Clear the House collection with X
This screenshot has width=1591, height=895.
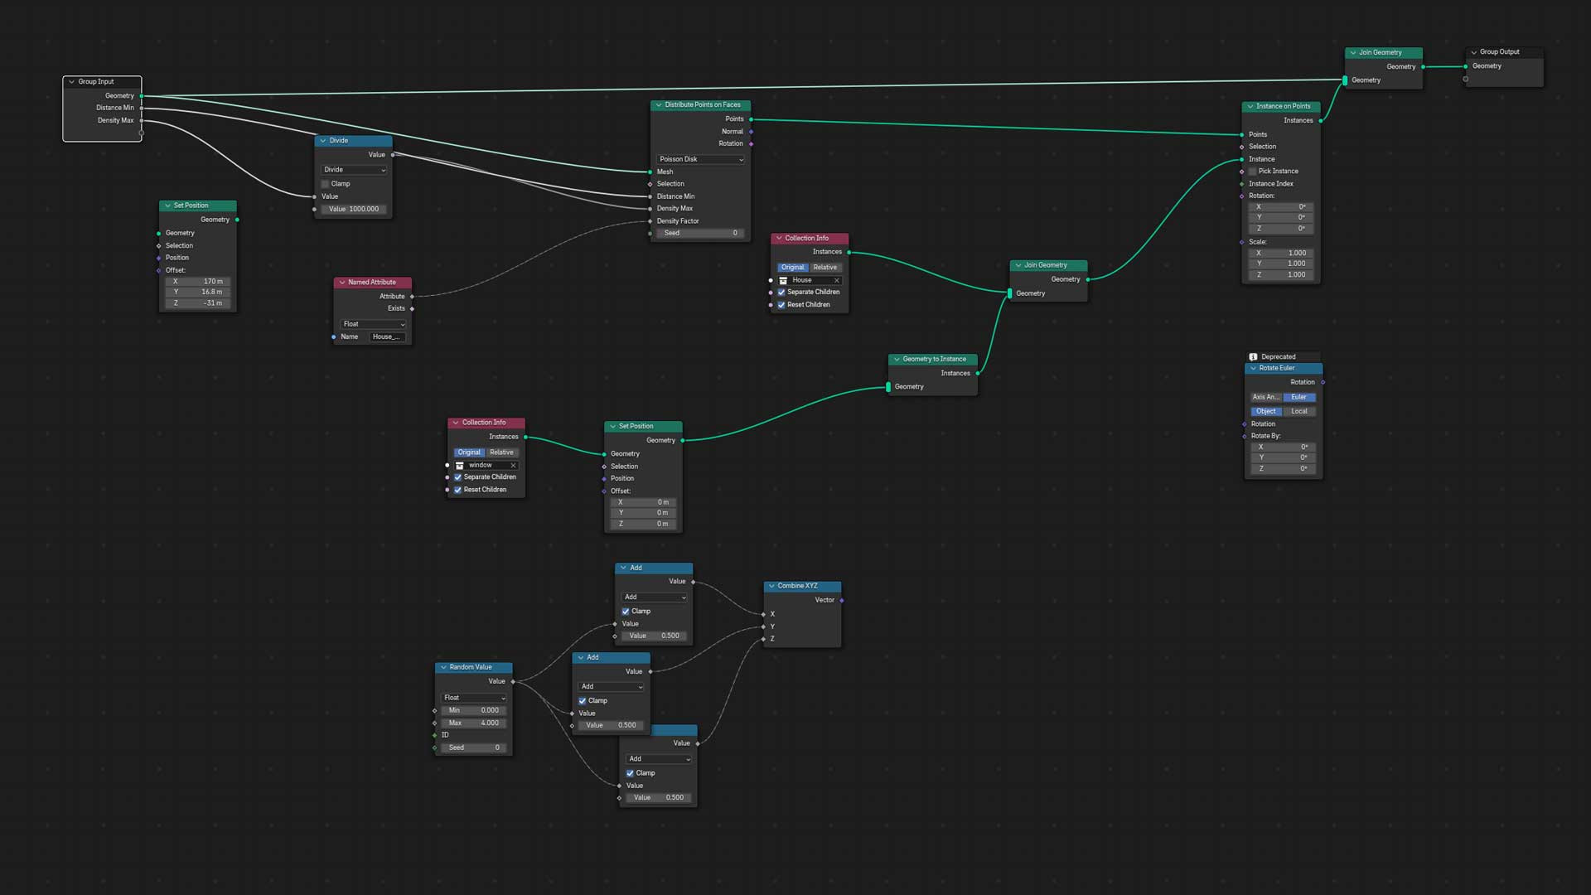tap(836, 280)
